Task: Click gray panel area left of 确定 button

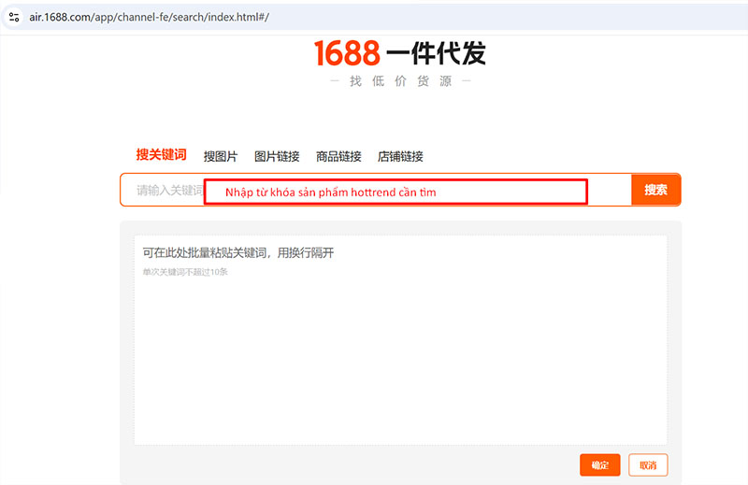Action: 355,464
